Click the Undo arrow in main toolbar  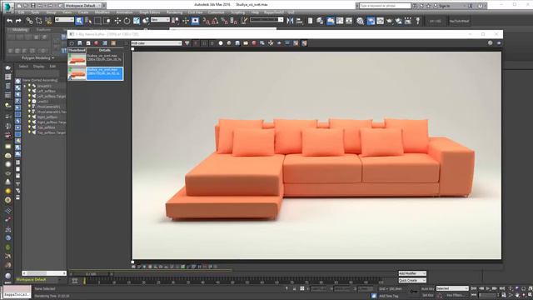pos(9,21)
